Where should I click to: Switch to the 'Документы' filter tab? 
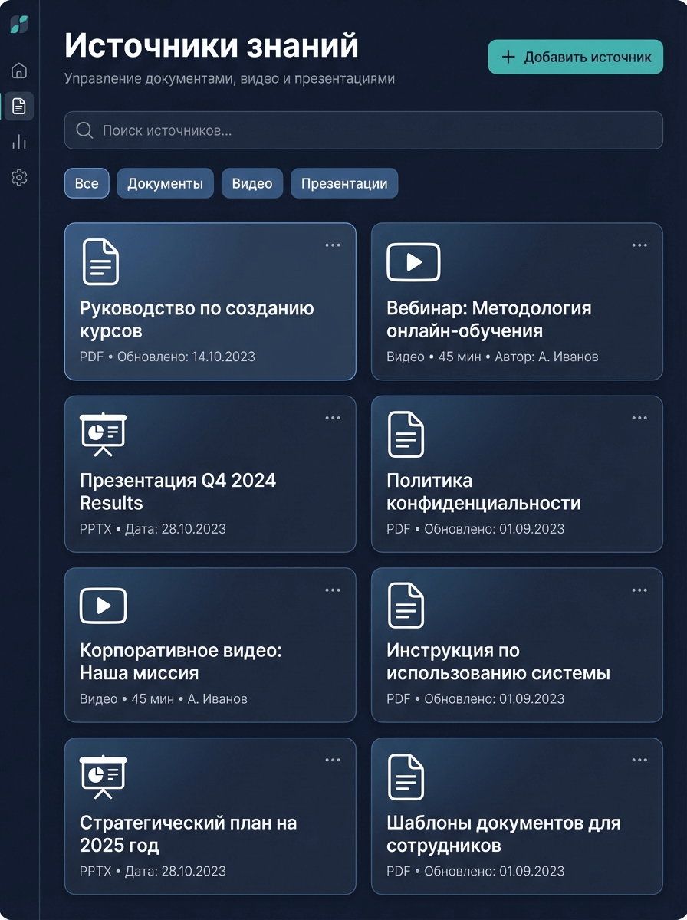click(165, 183)
